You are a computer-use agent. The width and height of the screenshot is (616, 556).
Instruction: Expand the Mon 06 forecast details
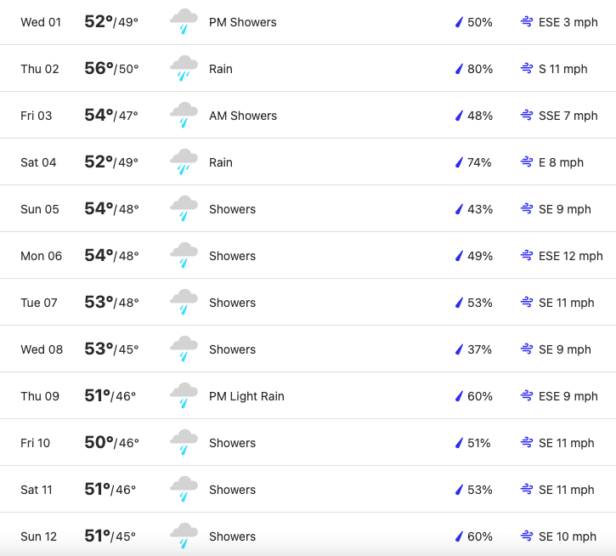click(308, 256)
